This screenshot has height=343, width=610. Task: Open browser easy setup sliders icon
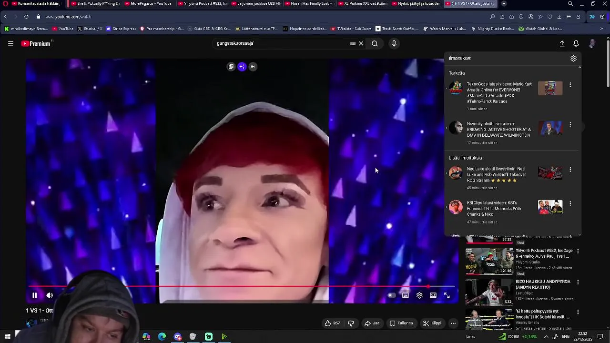569,17
